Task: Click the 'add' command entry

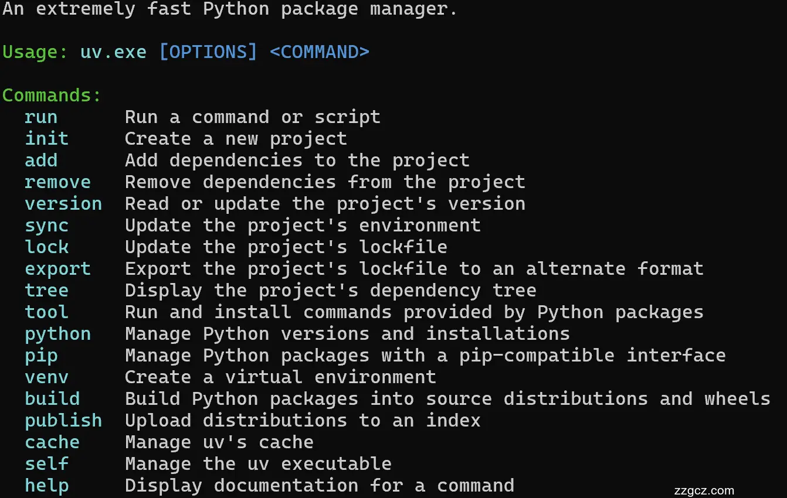Action: (x=41, y=161)
